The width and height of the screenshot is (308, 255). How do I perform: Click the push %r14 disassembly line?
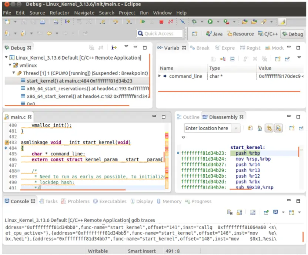pos(248,165)
